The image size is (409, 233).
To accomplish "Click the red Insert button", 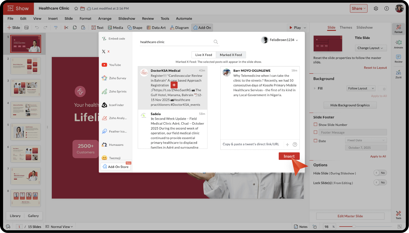I will (x=289, y=156).
